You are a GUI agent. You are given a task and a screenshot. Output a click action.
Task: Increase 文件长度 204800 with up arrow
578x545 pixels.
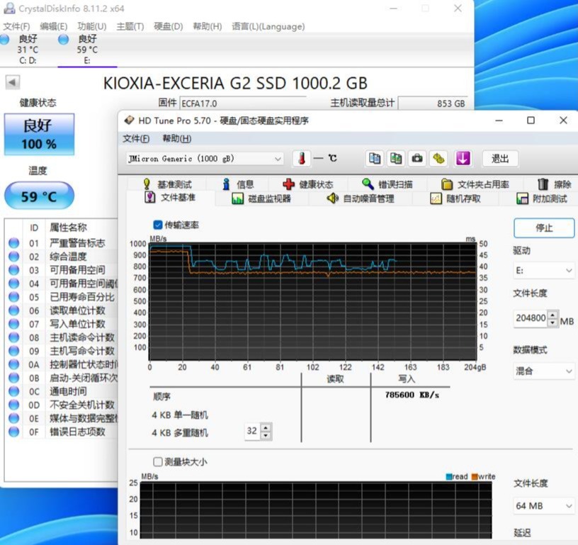point(552,315)
